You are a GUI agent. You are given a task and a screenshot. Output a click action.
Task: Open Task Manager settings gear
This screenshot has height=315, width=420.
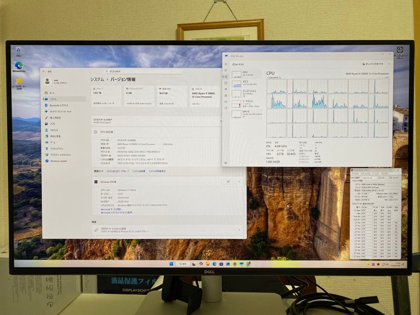226,163
